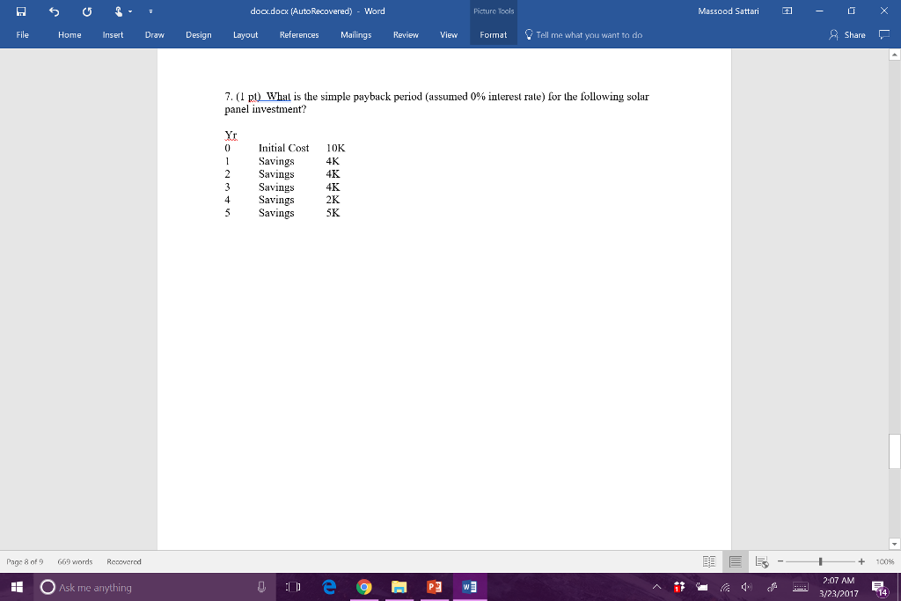Close the Word window
The width and height of the screenshot is (901, 601).
pos(883,11)
